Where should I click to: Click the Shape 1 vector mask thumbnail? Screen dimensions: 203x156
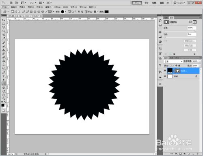click(177, 71)
